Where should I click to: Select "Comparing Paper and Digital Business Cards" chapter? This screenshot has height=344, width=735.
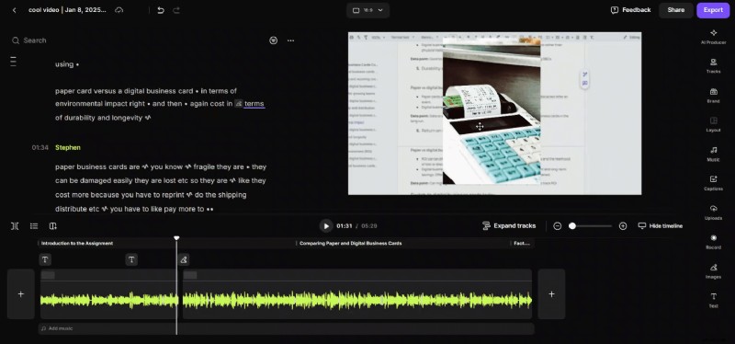click(x=350, y=243)
